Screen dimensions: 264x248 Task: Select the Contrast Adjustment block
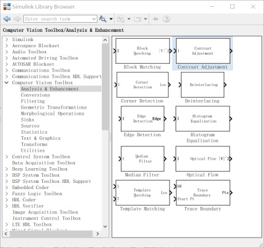point(203,51)
